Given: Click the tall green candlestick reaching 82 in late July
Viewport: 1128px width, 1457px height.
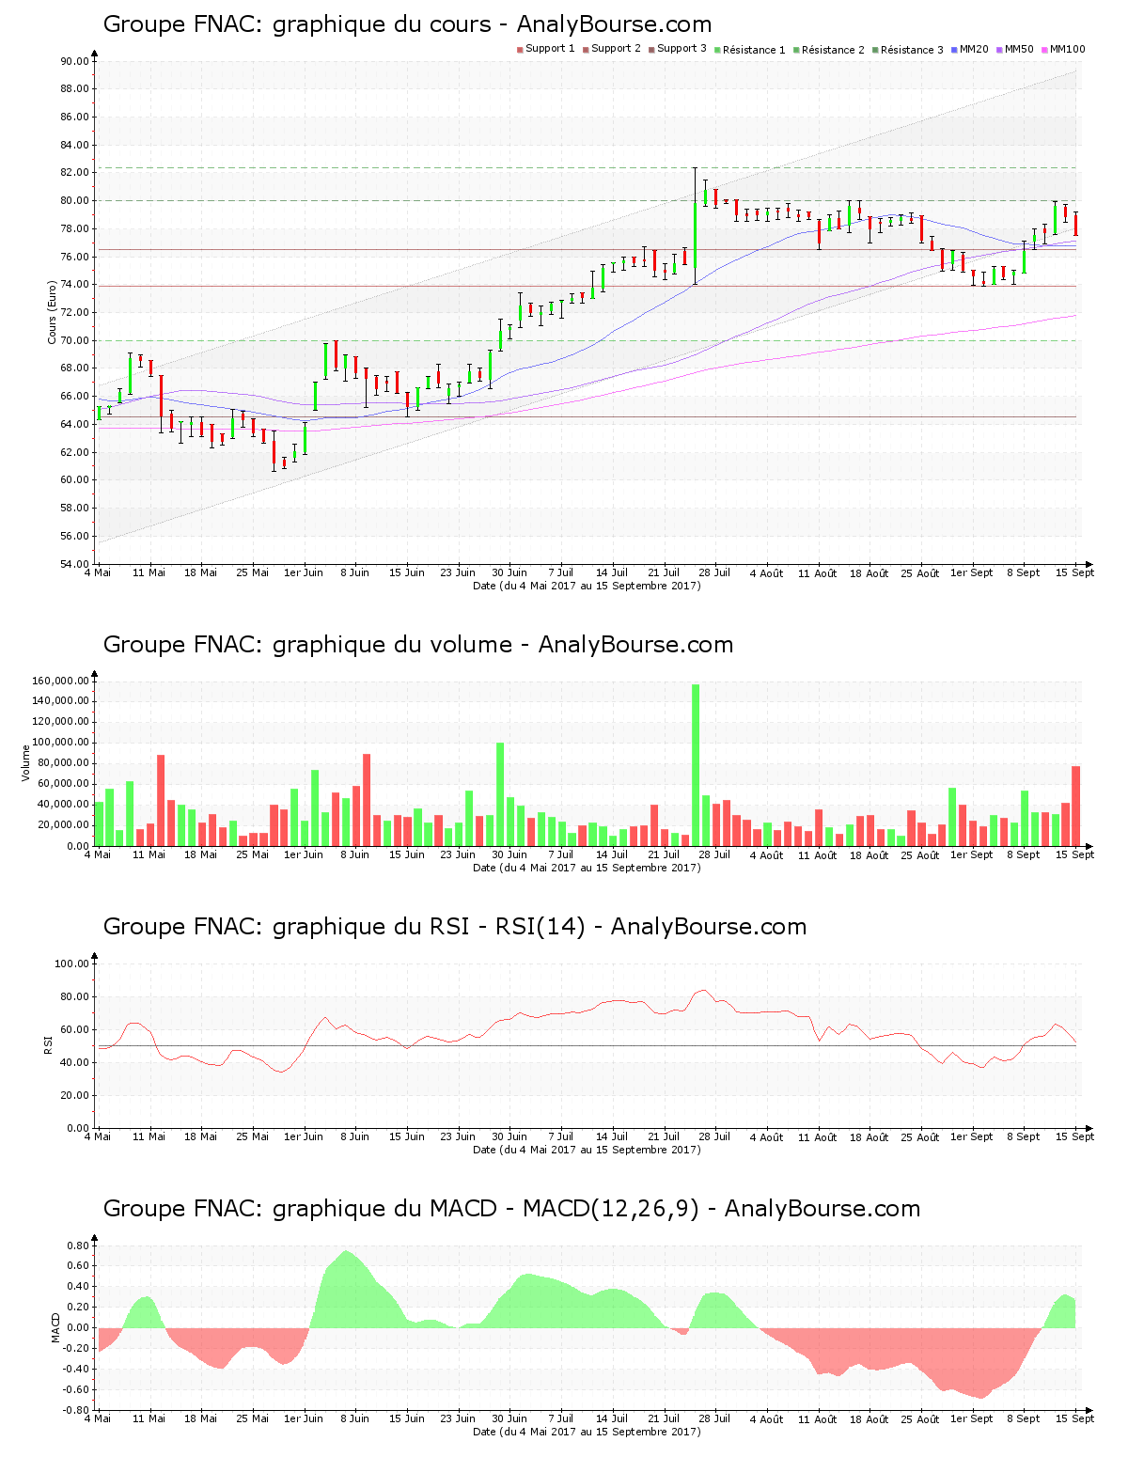Looking at the screenshot, I should pos(695,226).
